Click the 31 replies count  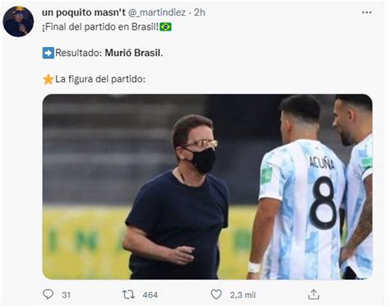(66, 295)
